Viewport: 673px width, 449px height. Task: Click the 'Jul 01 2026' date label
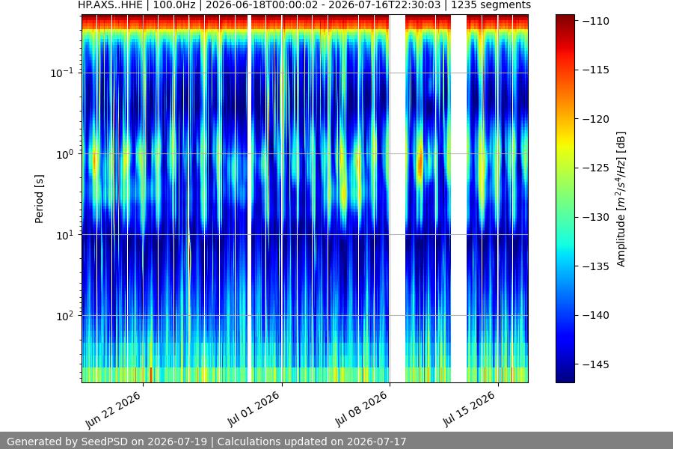[x=253, y=409]
